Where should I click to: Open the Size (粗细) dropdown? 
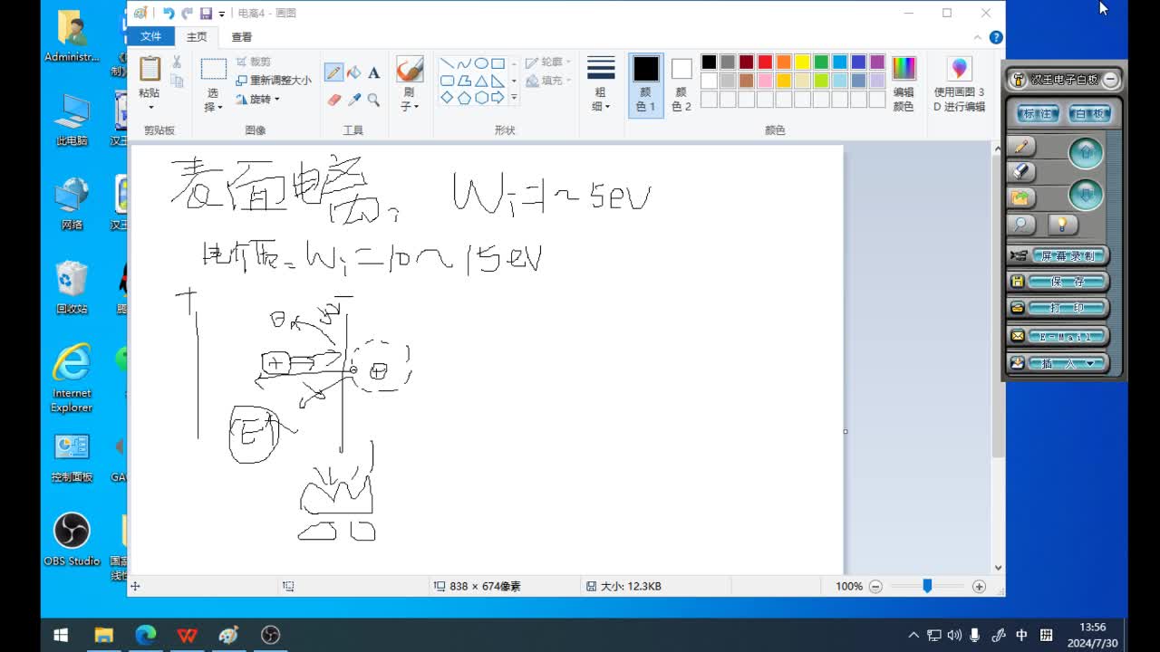(601, 99)
